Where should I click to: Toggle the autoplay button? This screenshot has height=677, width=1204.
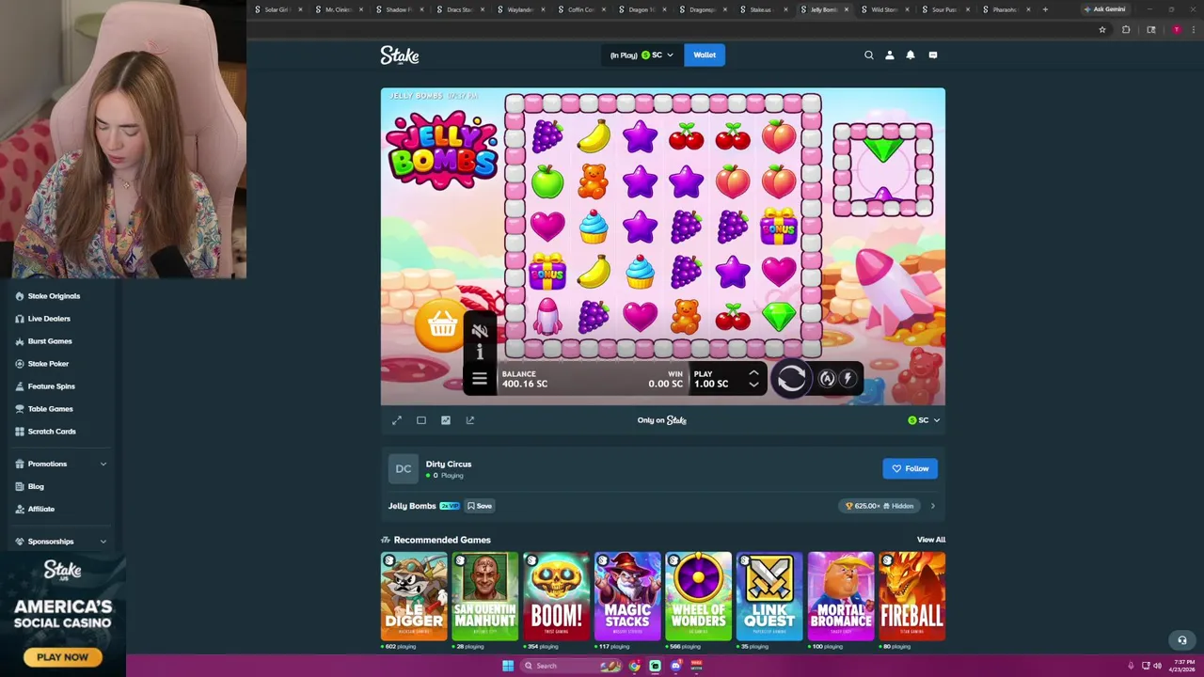(x=827, y=378)
